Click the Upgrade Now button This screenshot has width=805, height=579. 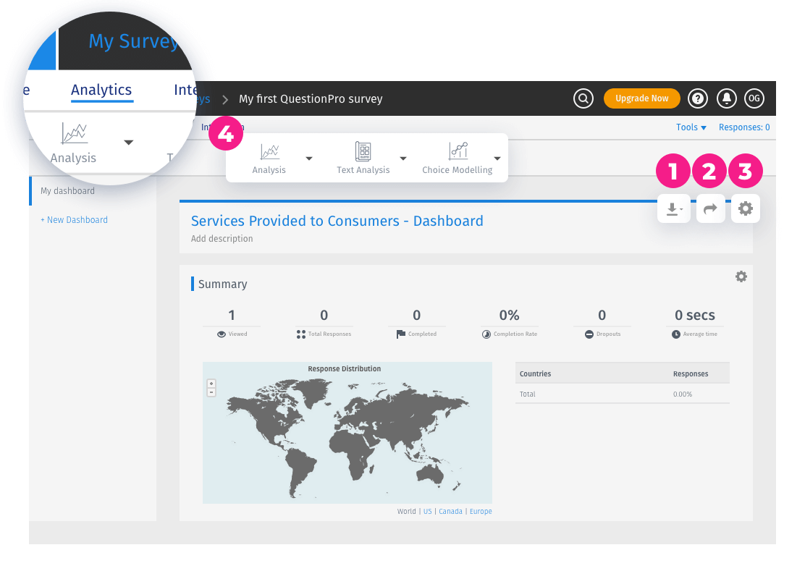tap(641, 98)
